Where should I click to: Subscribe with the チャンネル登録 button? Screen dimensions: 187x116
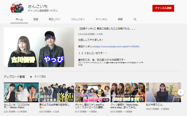[163, 8]
